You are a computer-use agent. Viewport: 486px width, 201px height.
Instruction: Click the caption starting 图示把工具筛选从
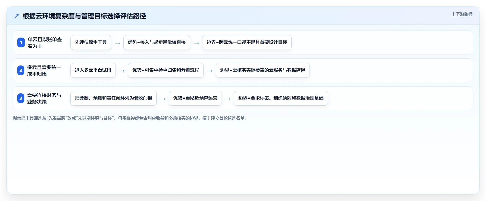[x=130, y=118]
